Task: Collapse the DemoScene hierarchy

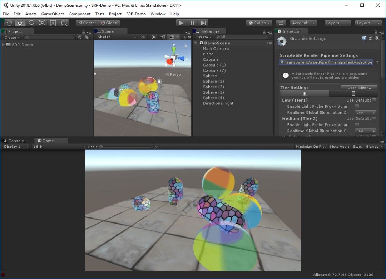Action: [x=196, y=43]
